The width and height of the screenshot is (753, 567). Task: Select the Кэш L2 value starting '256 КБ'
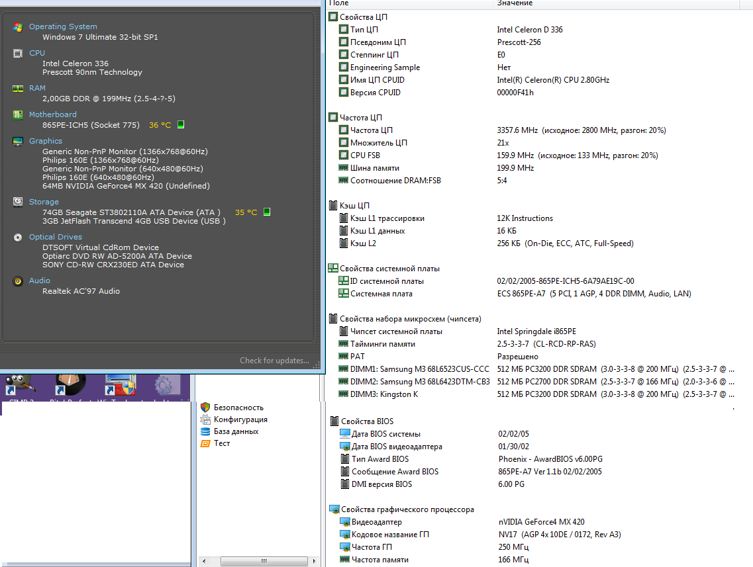pos(565,243)
